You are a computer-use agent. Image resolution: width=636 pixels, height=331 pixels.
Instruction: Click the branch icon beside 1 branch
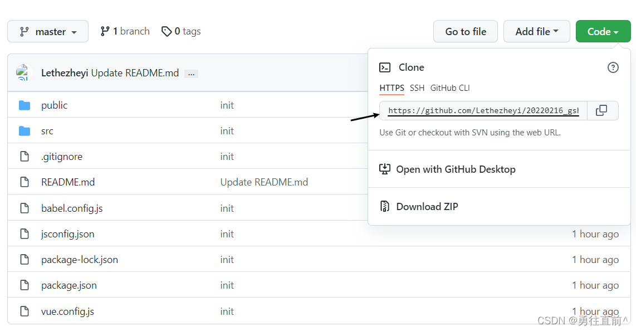pos(105,32)
